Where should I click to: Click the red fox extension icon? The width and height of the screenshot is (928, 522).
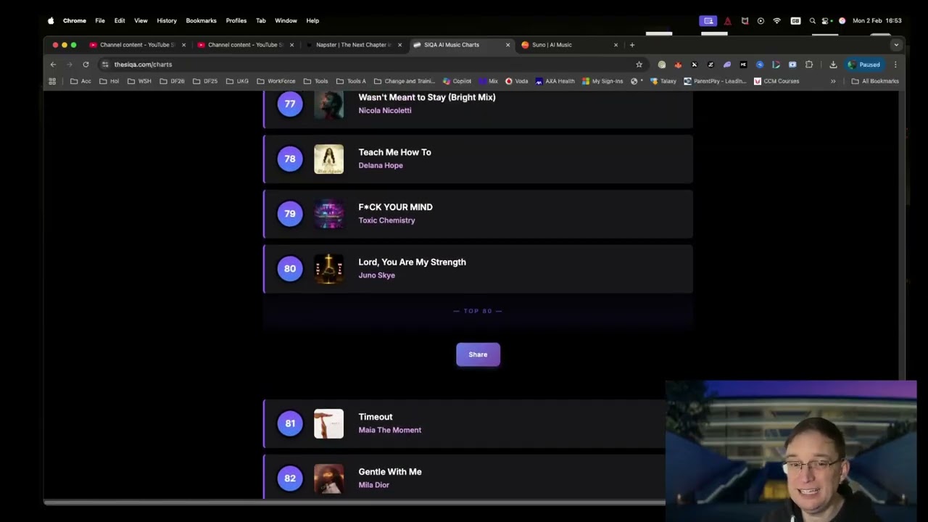point(678,65)
